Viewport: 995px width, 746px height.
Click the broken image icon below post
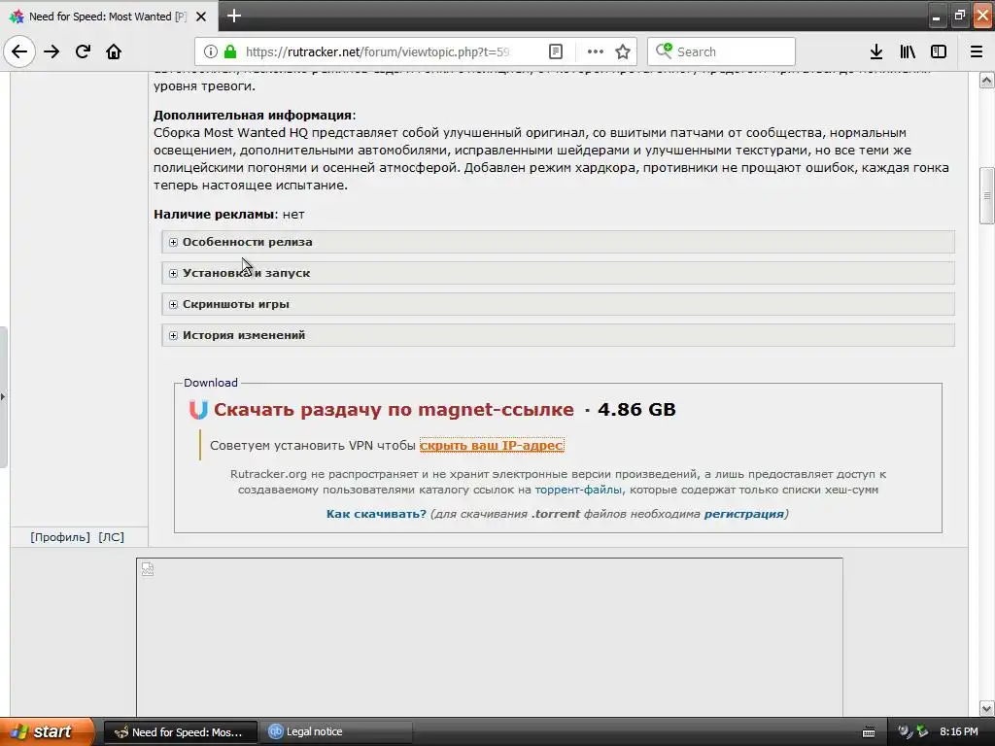(x=148, y=568)
